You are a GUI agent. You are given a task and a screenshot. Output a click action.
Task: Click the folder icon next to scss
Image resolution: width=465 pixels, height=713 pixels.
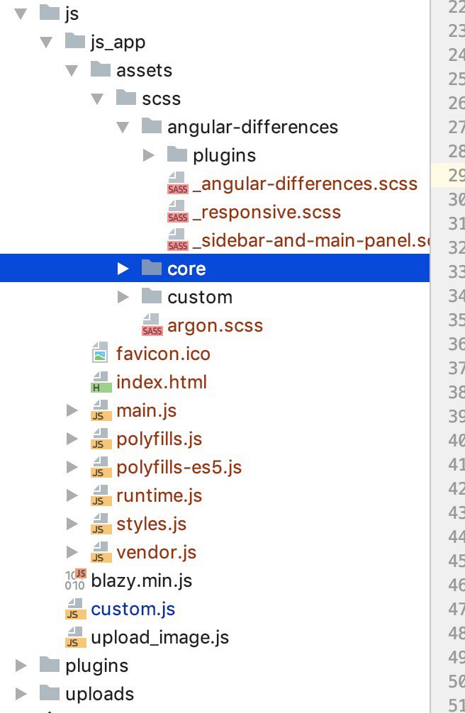[x=126, y=99]
